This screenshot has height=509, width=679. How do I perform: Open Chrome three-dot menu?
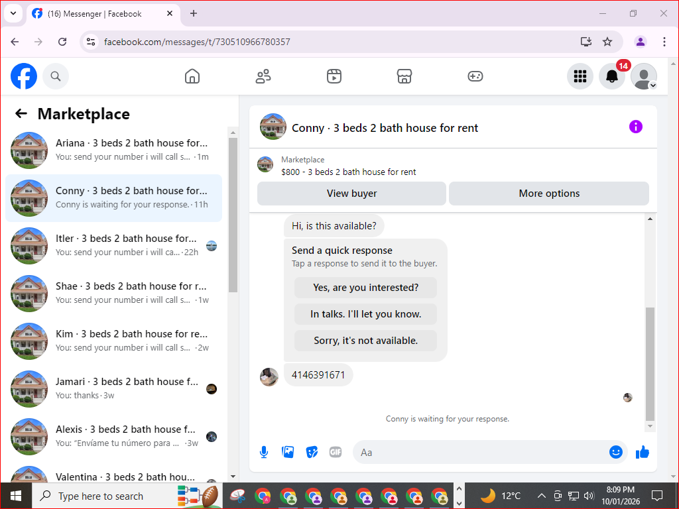pyautogui.click(x=664, y=42)
